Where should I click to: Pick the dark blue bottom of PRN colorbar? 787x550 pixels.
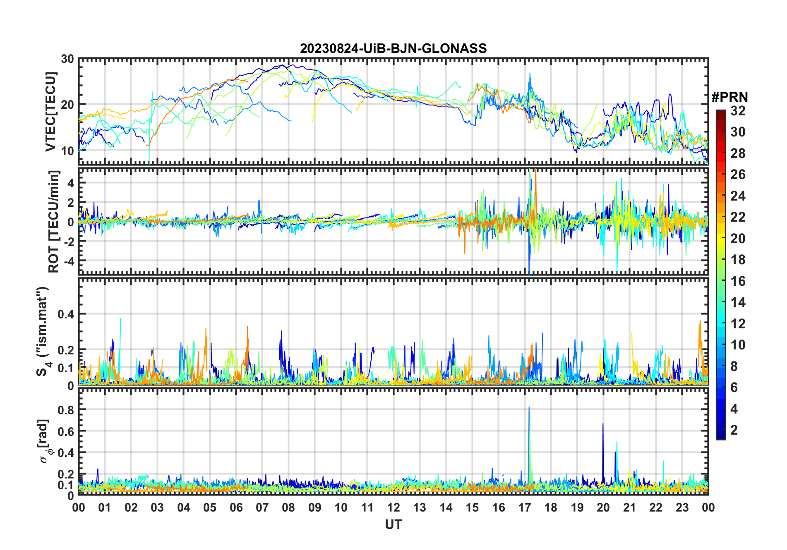[720, 436]
